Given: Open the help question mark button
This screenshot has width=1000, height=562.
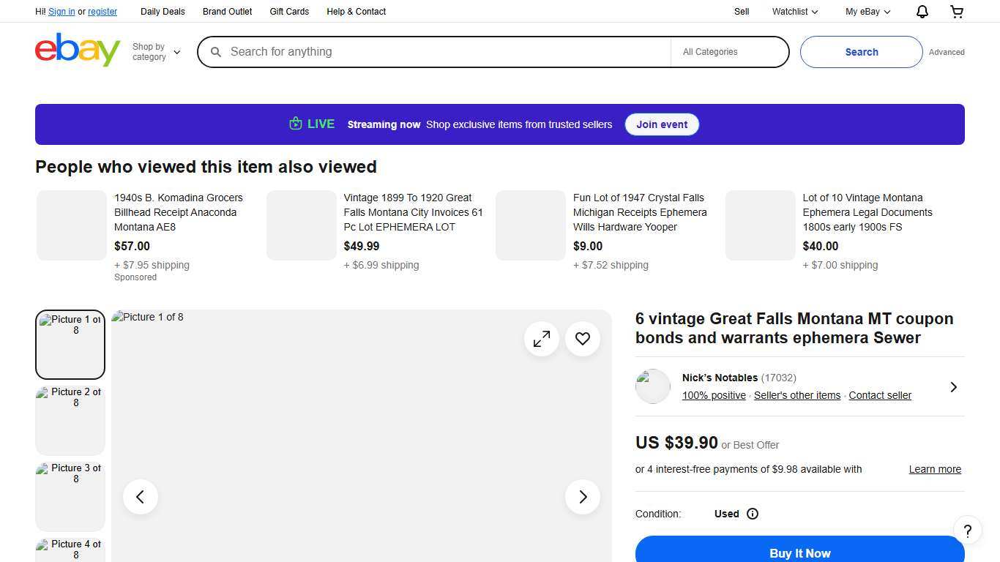Looking at the screenshot, I should tap(967, 531).
